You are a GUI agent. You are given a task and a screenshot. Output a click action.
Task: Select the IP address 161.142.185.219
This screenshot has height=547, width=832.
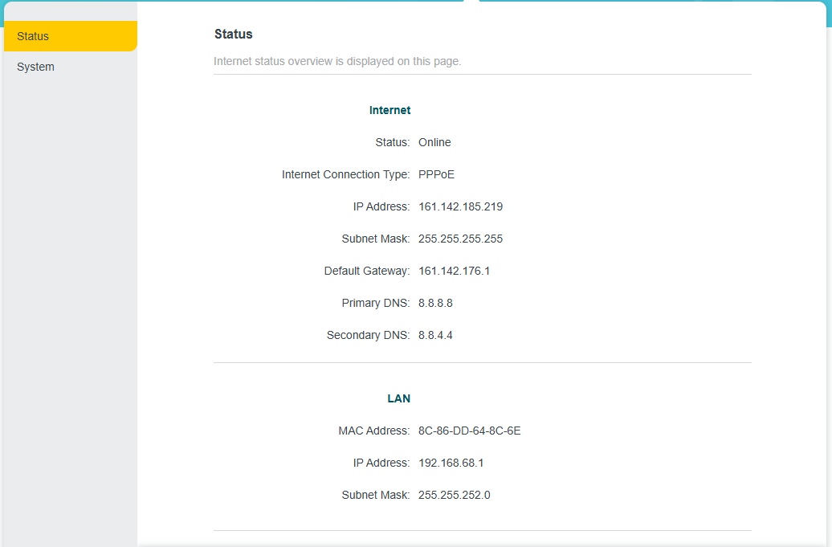(461, 206)
